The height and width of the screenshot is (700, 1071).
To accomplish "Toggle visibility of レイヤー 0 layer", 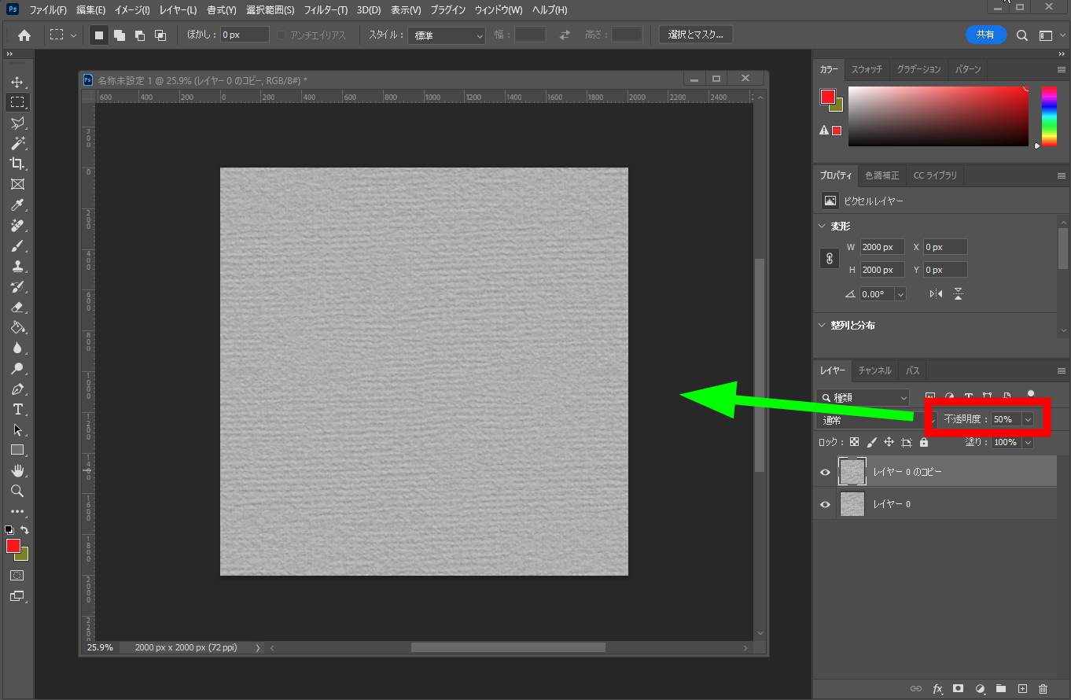I will pos(825,504).
